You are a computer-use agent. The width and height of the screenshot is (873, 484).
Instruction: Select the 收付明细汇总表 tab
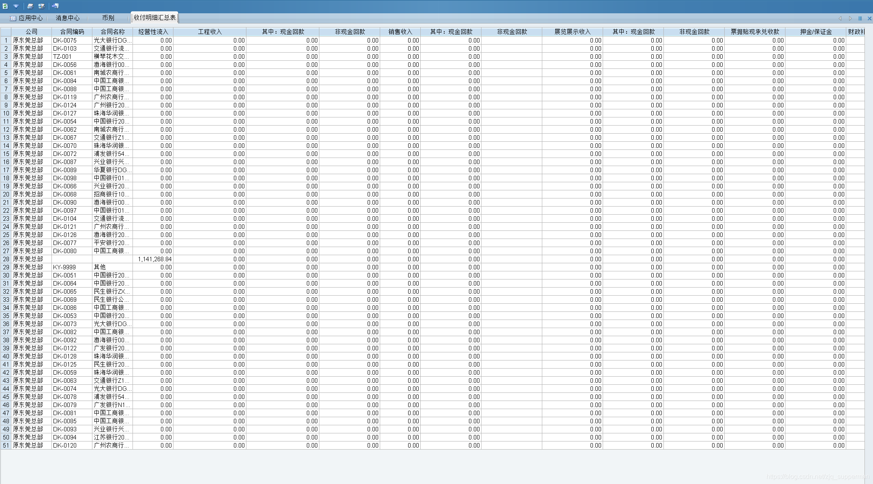pos(154,18)
